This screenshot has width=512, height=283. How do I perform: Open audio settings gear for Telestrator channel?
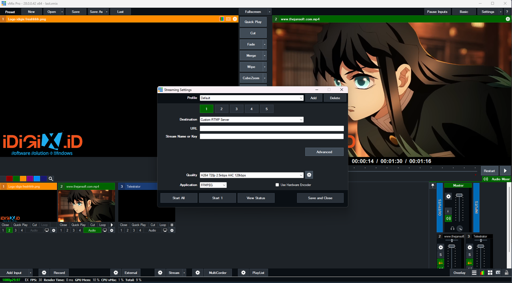(469, 247)
